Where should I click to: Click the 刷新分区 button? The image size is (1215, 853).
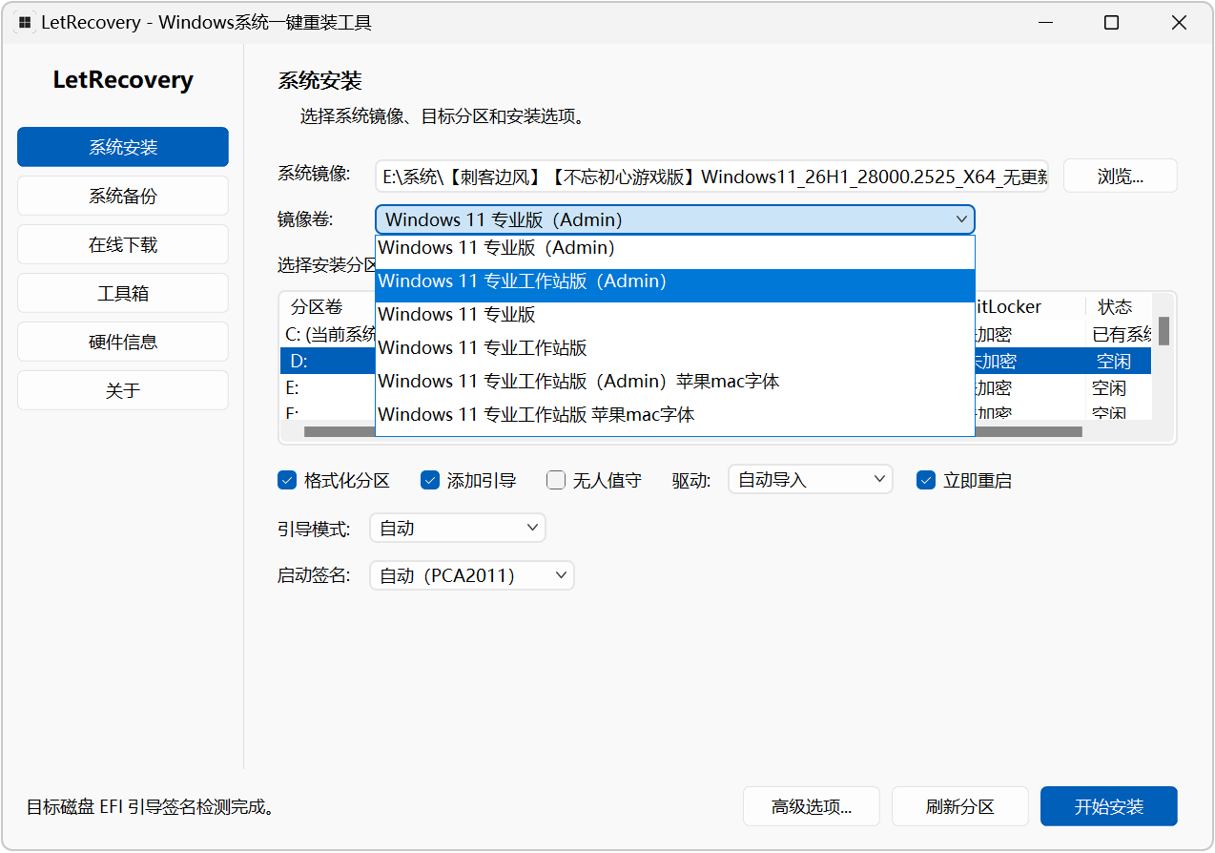pyautogui.click(x=960, y=806)
